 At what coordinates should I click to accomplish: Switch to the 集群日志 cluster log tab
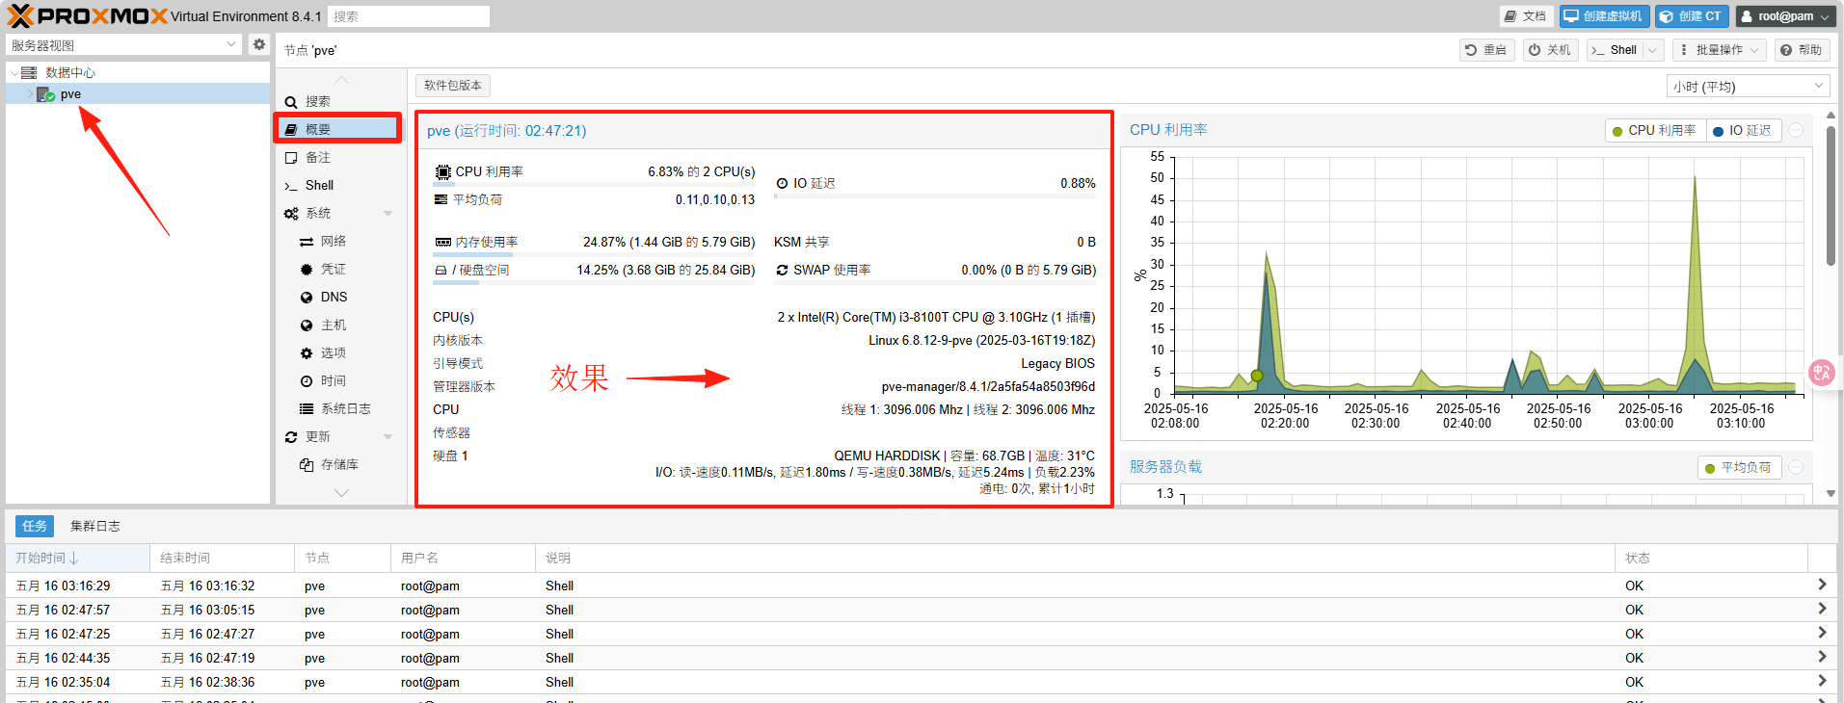click(x=95, y=526)
